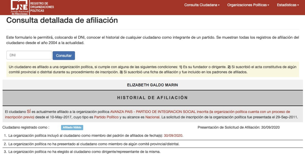Click the red SÍ affiliation status

(29, 112)
